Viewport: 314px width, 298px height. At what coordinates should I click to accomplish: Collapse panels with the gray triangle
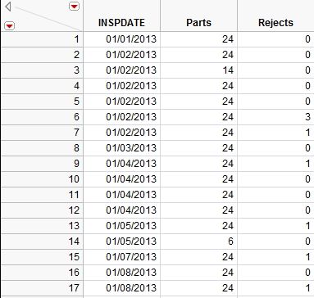[8, 7]
